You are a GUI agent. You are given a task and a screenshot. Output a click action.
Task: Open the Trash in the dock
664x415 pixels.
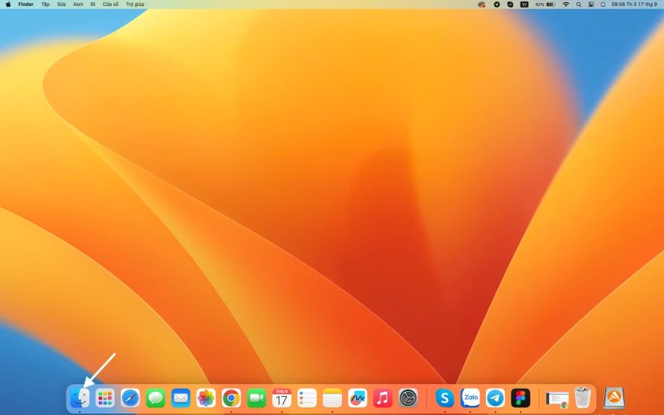click(583, 397)
